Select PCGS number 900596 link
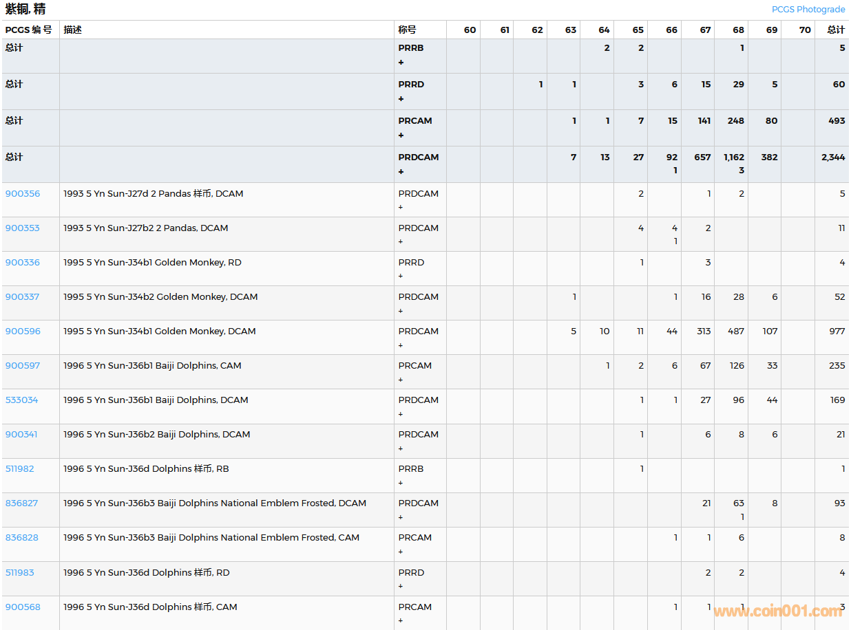 tap(23, 332)
